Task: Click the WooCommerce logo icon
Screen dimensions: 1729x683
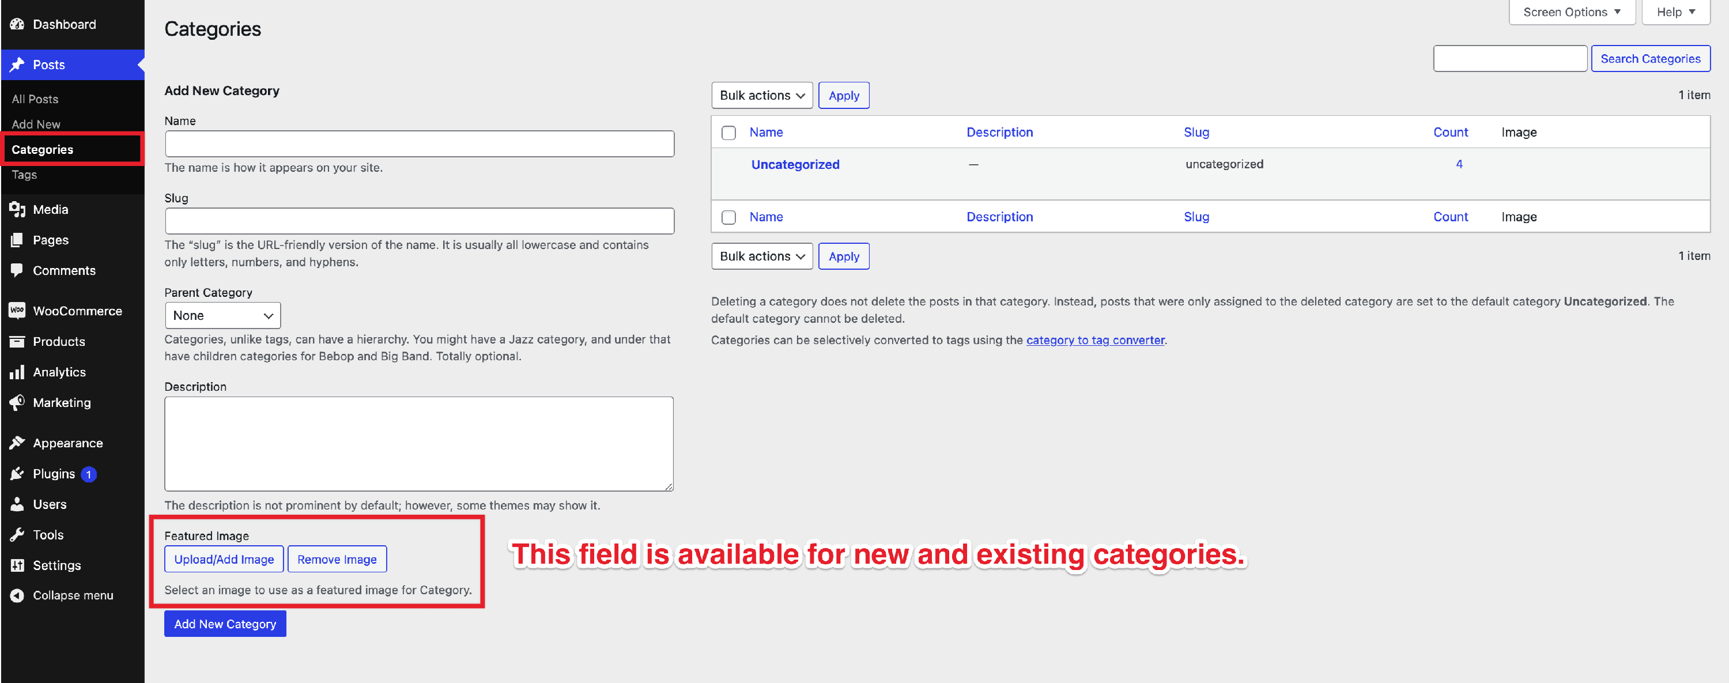Action: pos(17,311)
